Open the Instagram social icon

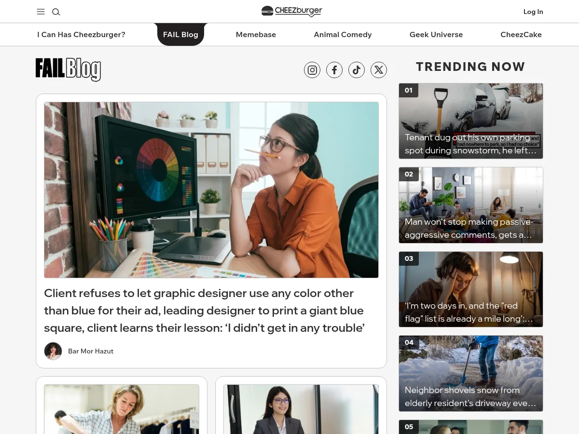(312, 70)
